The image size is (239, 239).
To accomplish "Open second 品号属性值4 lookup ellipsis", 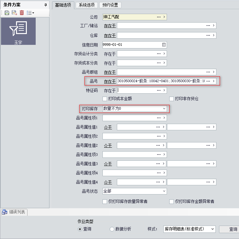I will [x=208, y=182].
